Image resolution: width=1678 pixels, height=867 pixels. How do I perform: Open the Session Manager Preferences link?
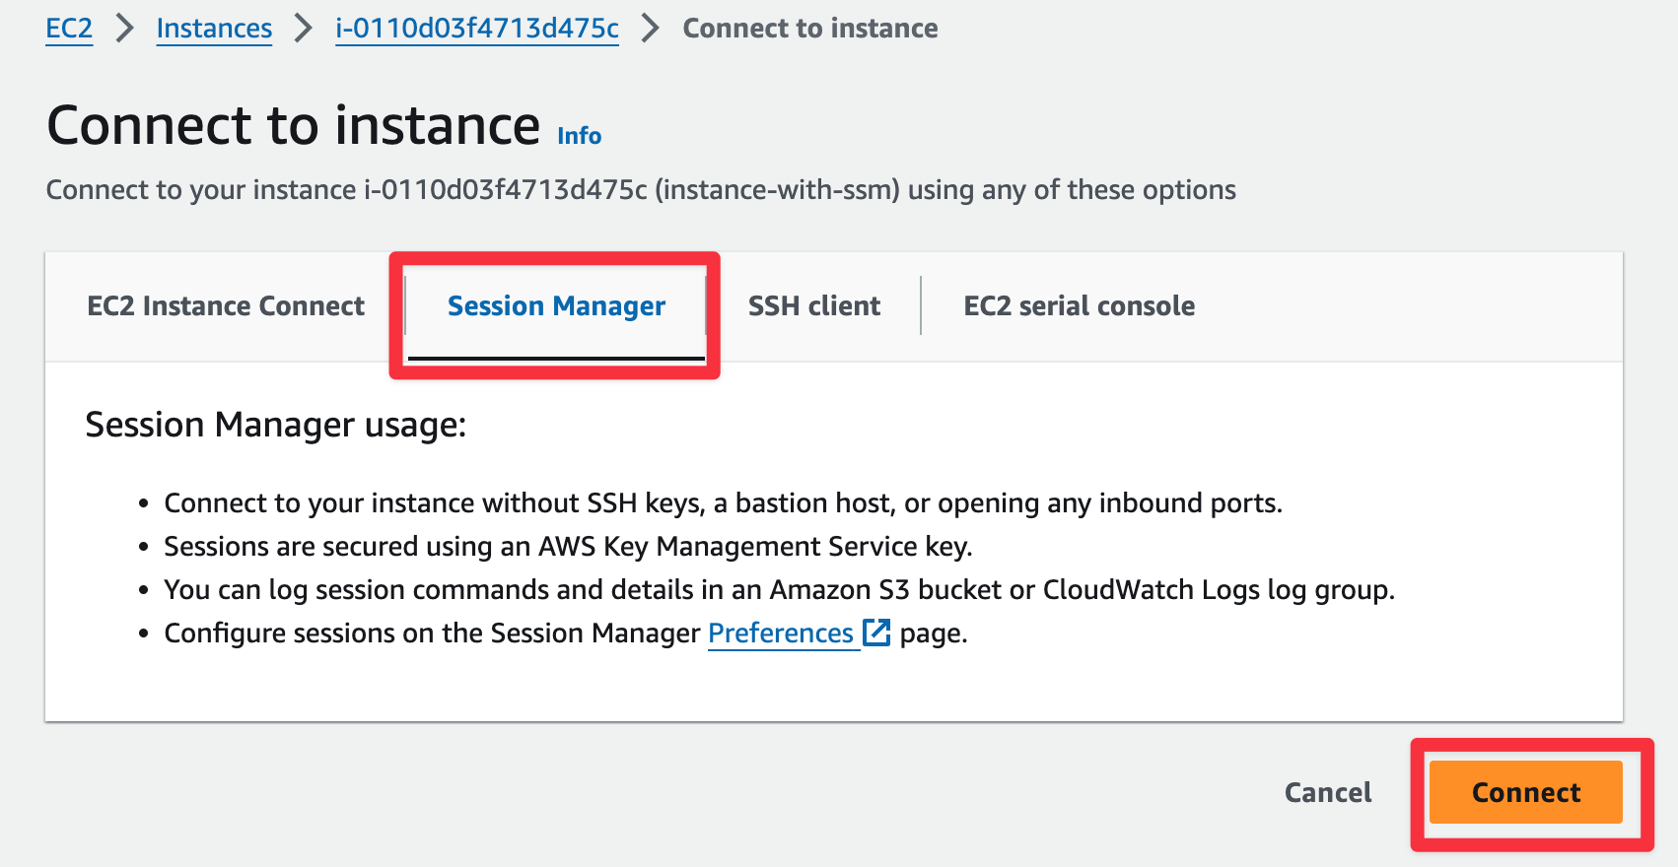pyautogui.click(x=781, y=634)
